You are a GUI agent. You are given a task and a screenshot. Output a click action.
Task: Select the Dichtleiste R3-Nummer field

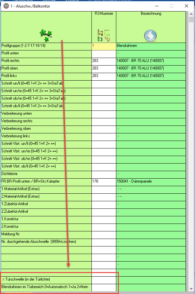click(104, 175)
